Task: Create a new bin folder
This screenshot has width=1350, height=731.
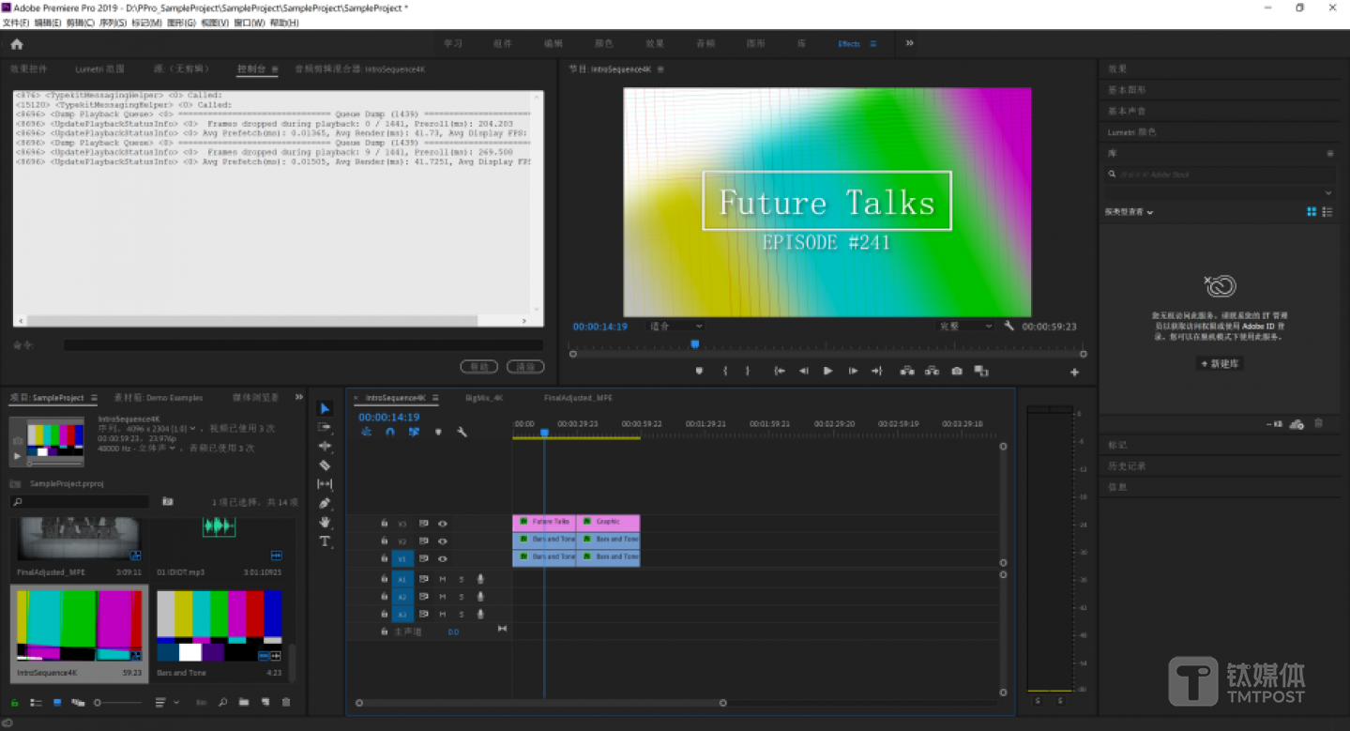Action: pyautogui.click(x=244, y=702)
